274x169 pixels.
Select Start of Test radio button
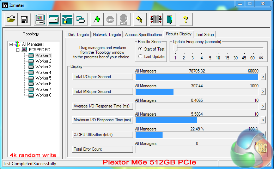(140, 49)
